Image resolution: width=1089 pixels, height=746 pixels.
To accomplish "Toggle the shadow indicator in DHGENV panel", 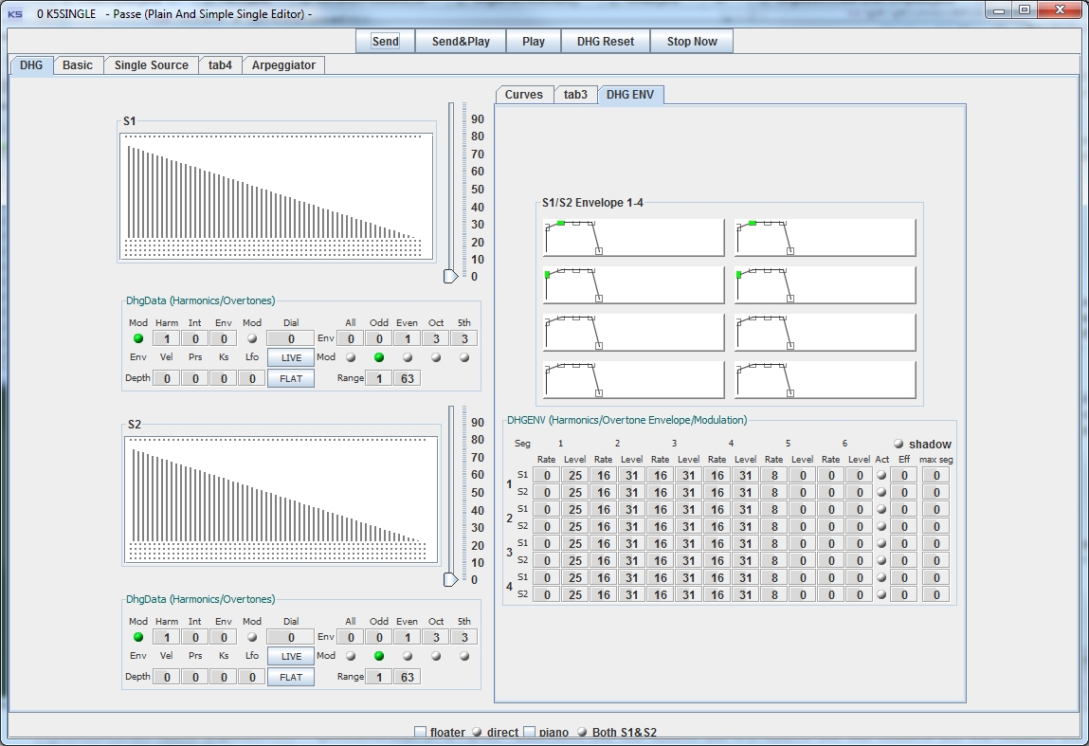I will pyautogui.click(x=898, y=444).
